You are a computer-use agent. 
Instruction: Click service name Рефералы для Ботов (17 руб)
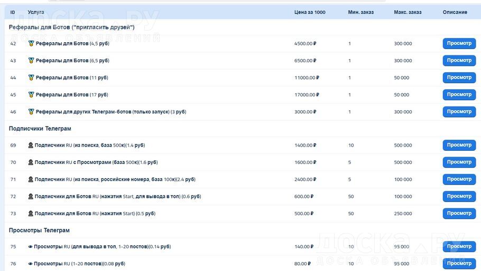point(72,95)
